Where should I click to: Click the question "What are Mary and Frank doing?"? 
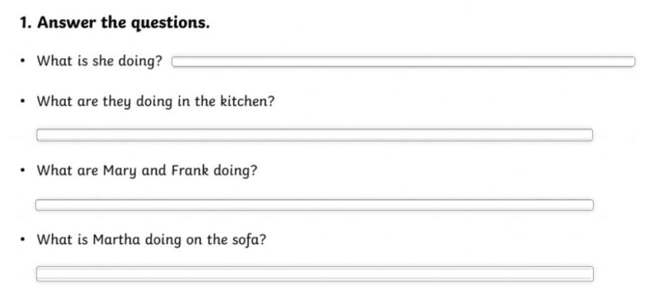147,171
